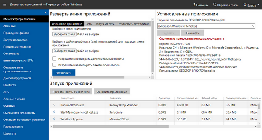Open Проводник файлов in the sidebar
262x140 pixels.
(24, 33)
